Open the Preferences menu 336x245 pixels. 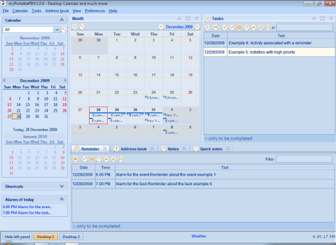[95, 11]
